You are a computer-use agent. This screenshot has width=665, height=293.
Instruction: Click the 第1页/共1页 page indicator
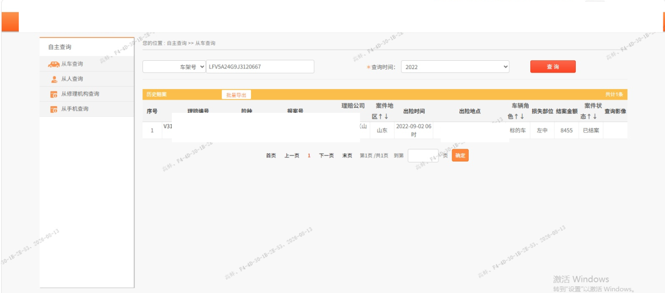pos(375,156)
